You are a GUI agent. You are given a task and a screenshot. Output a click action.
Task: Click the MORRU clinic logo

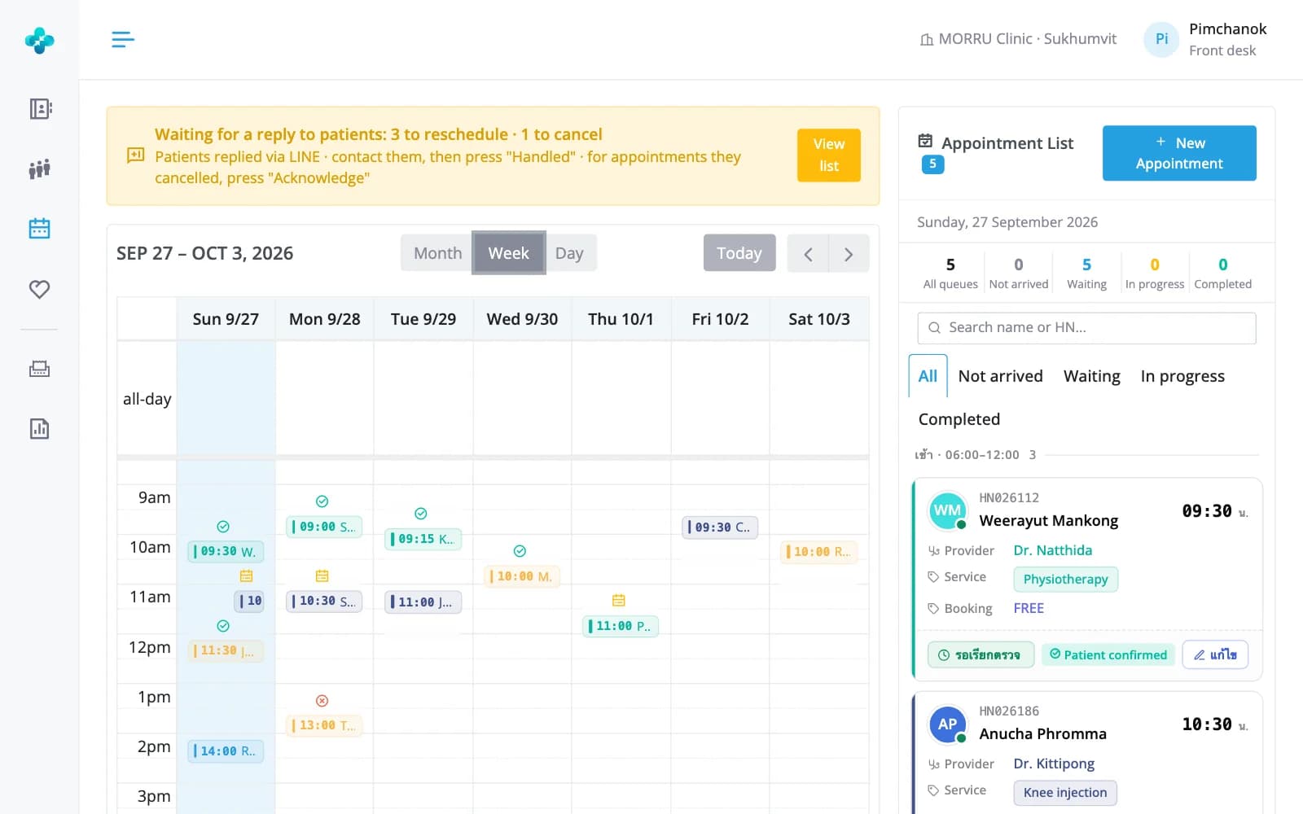(x=39, y=40)
